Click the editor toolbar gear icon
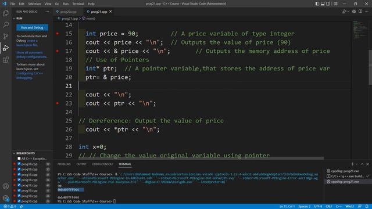The image size is (372, 209). [x=354, y=12]
